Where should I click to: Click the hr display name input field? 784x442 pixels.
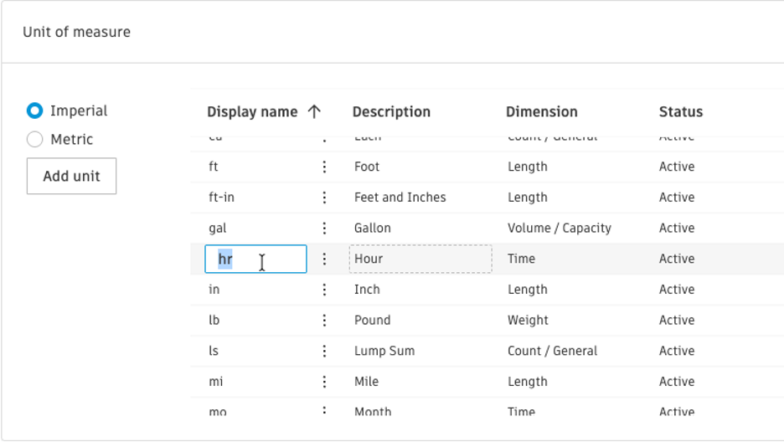(255, 259)
